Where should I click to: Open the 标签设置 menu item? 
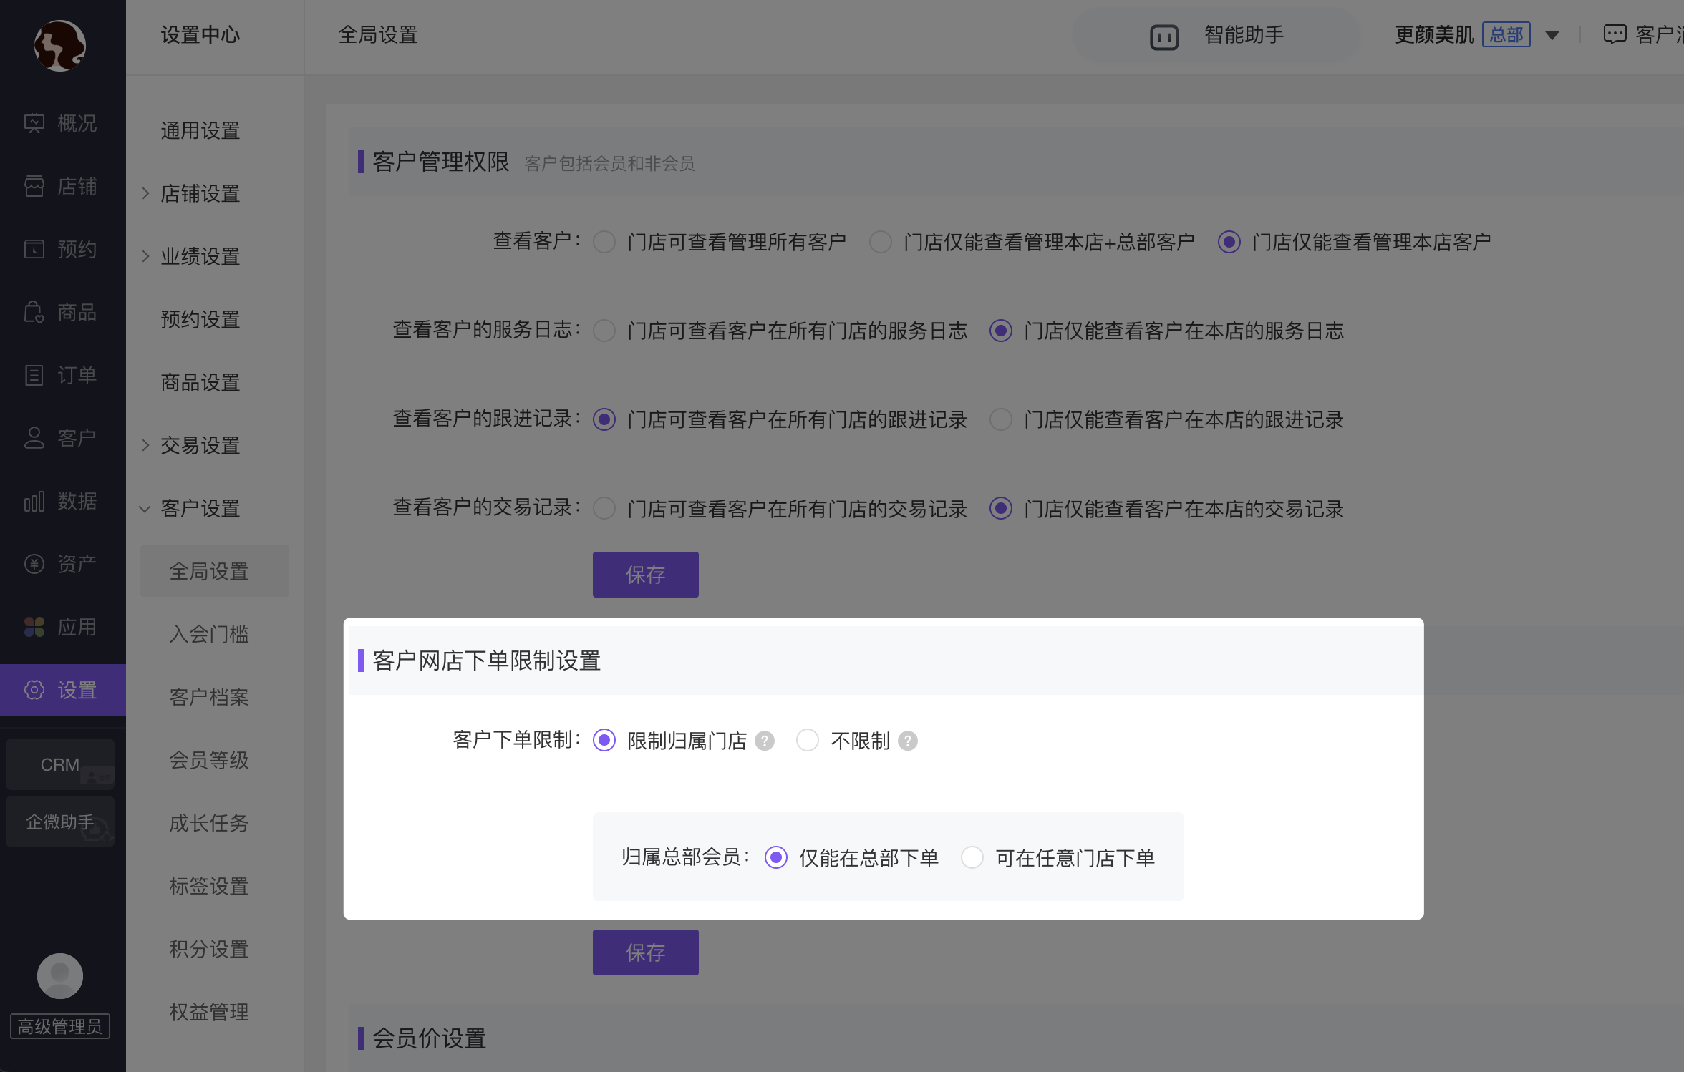208,887
